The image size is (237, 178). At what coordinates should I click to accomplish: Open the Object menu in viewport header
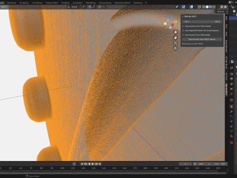[4, 7]
